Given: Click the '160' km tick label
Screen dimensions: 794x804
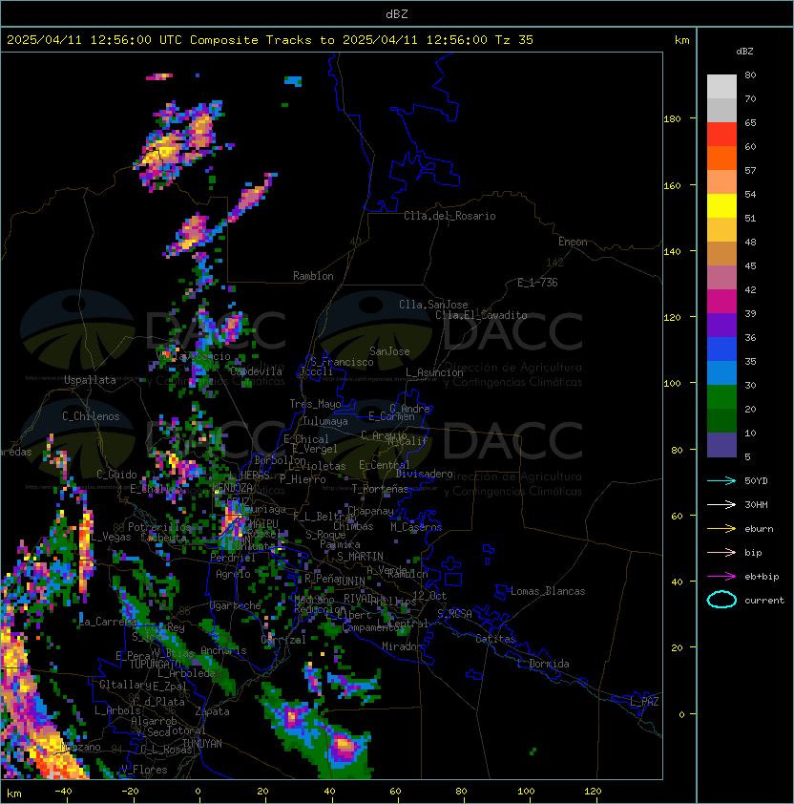Looking at the screenshot, I should (672, 185).
